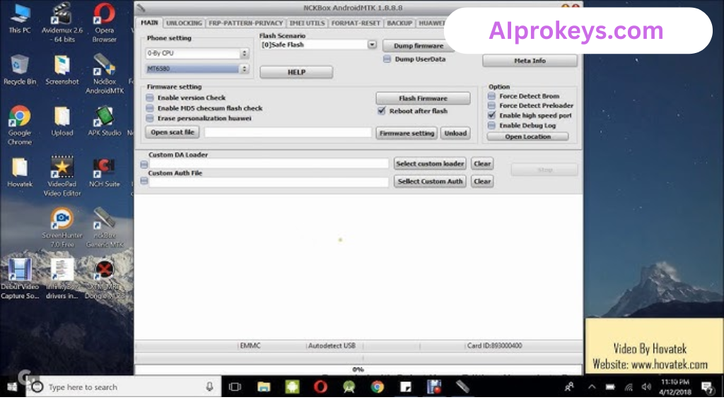The width and height of the screenshot is (724, 407).
Task: Enable Force Detect Brom option
Action: (x=492, y=96)
